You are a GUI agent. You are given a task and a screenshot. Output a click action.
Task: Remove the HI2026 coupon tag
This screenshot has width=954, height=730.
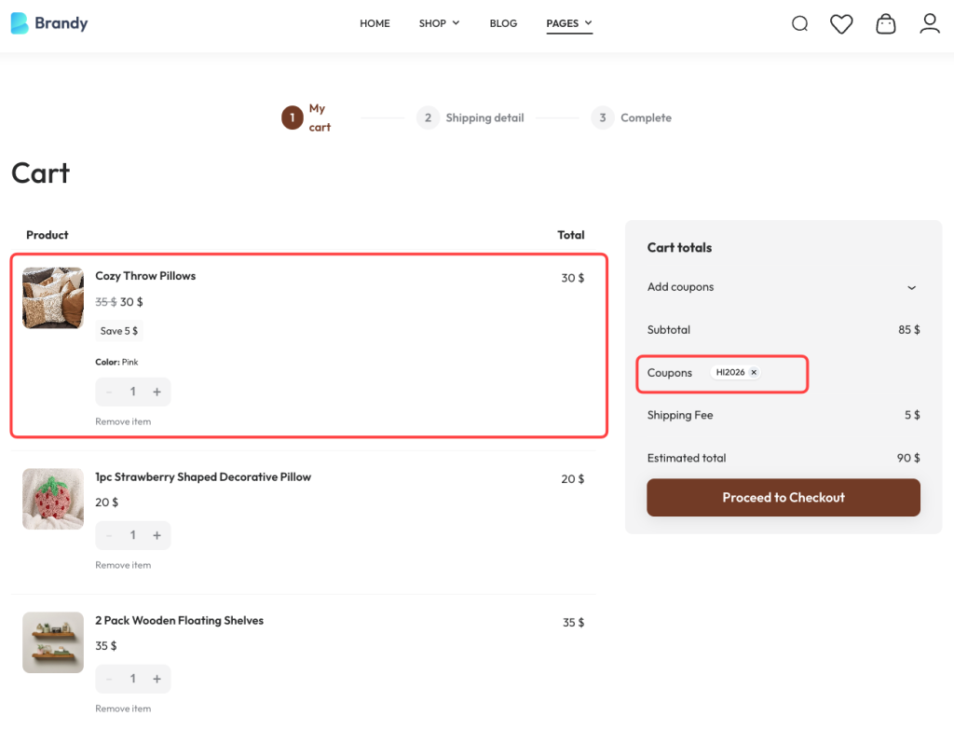(x=754, y=372)
